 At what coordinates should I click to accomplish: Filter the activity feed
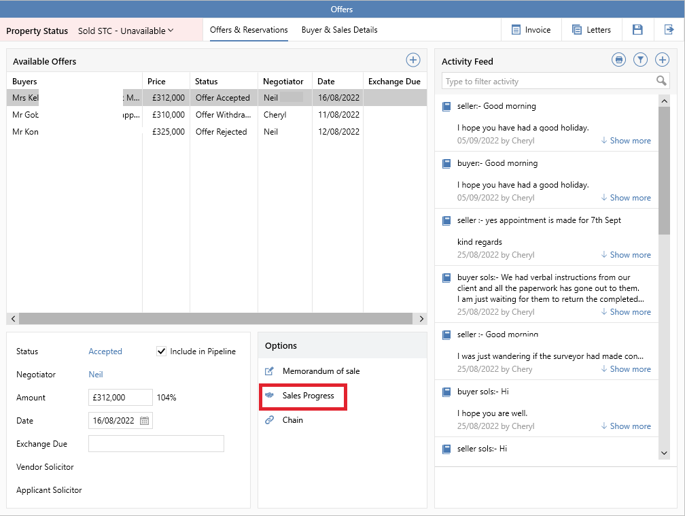[640, 59]
